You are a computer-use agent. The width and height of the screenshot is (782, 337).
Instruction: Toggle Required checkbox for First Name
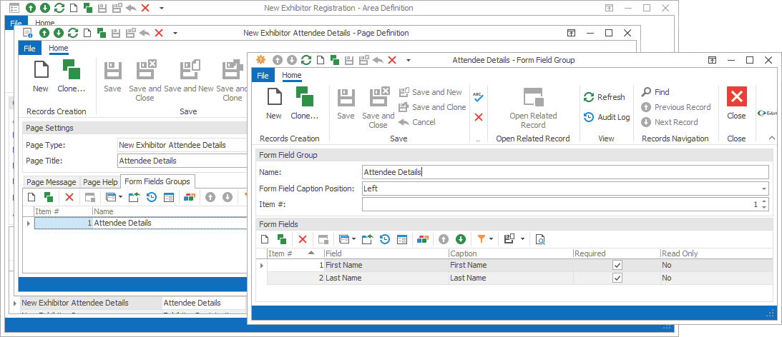coord(617,265)
